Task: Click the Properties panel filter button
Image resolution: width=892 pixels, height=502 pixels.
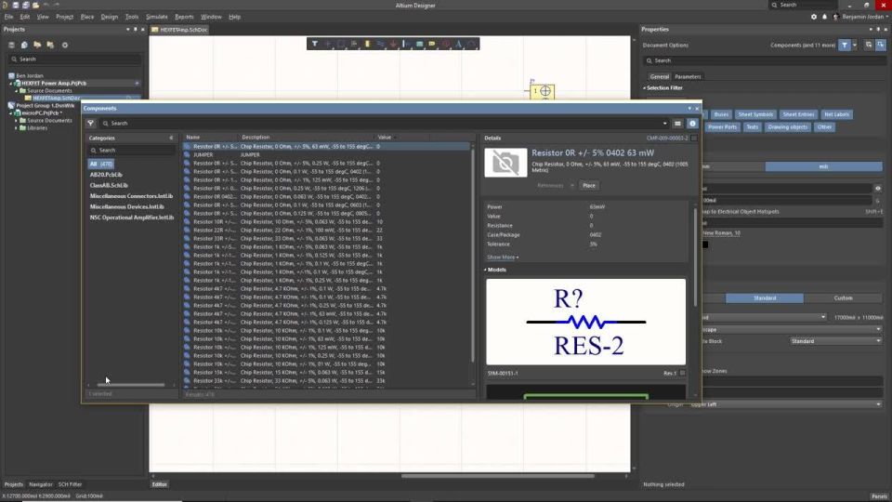Action: 845,45
